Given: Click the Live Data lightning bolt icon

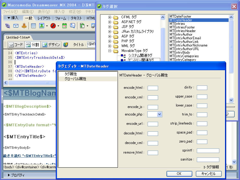Looking at the screenshot, I should (66, 45).
